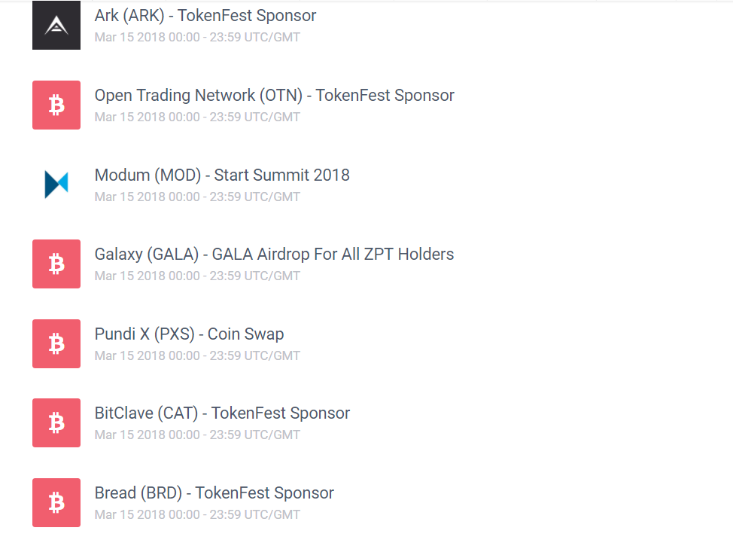Open BitClave (CAT) TokenFest Sponsor event

(222, 413)
